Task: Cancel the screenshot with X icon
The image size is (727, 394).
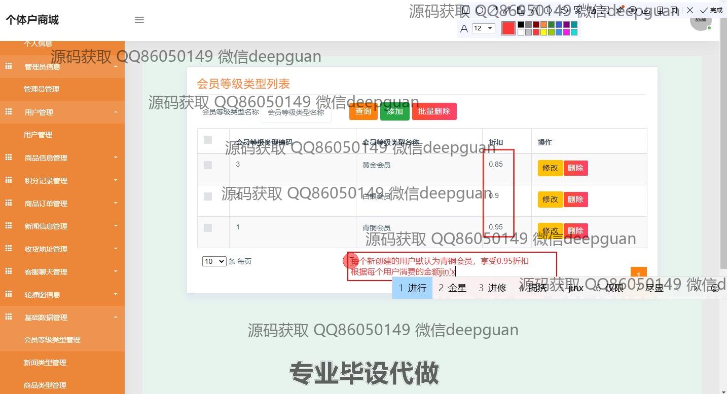Action: [689, 10]
